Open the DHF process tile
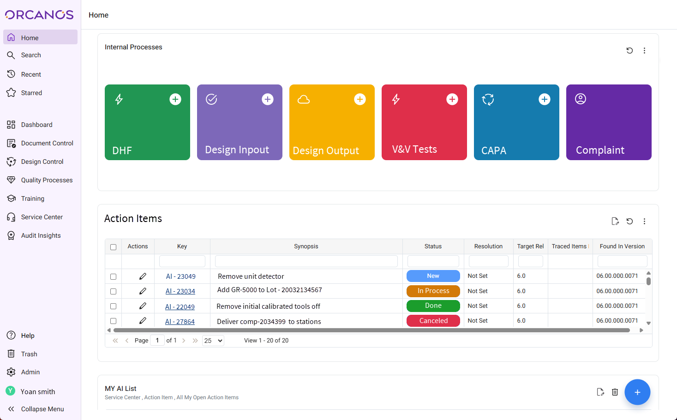This screenshot has height=420, width=677. (147, 122)
